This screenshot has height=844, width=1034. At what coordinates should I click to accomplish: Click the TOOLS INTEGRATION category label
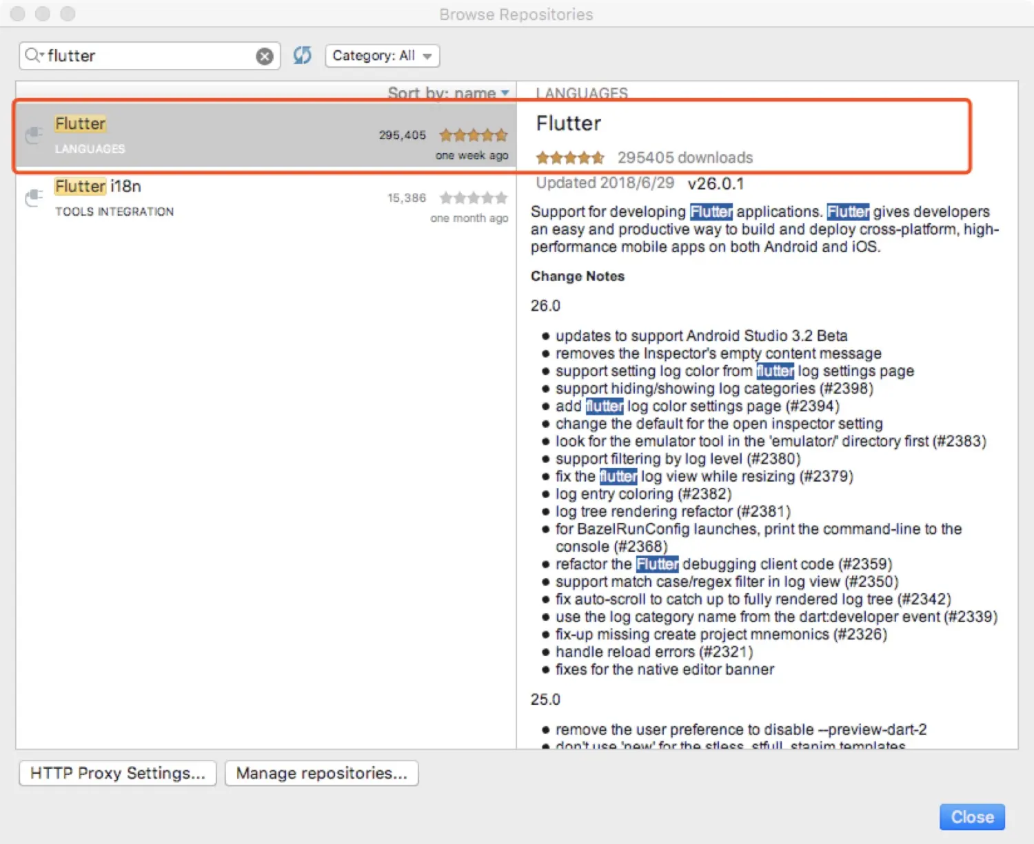[114, 212]
